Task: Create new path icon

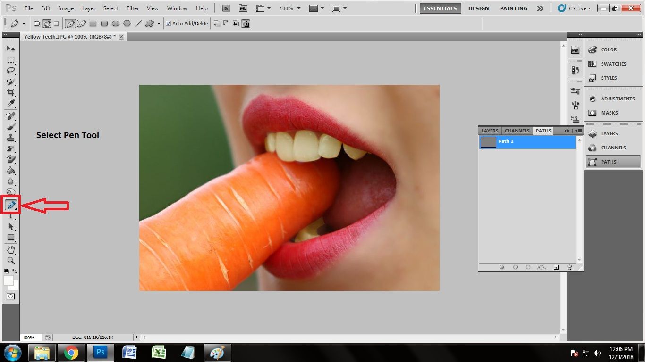Action: coord(556,267)
